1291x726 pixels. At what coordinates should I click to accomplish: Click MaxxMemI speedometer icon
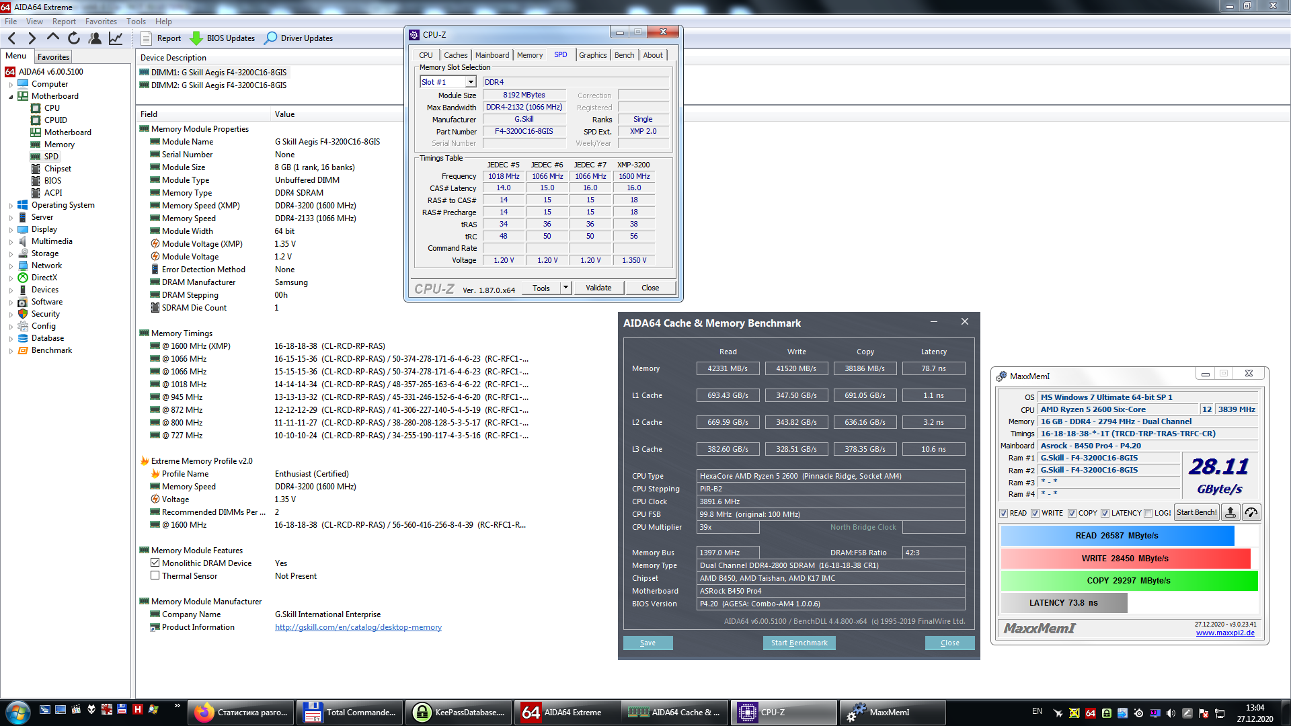pos(1251,512)
